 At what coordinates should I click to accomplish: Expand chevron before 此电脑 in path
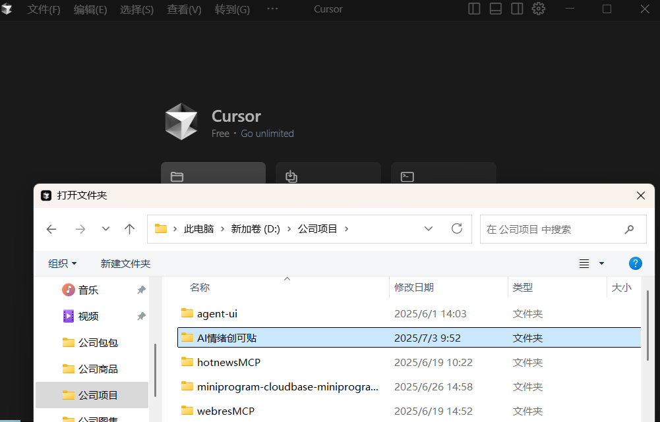point(175,229)
